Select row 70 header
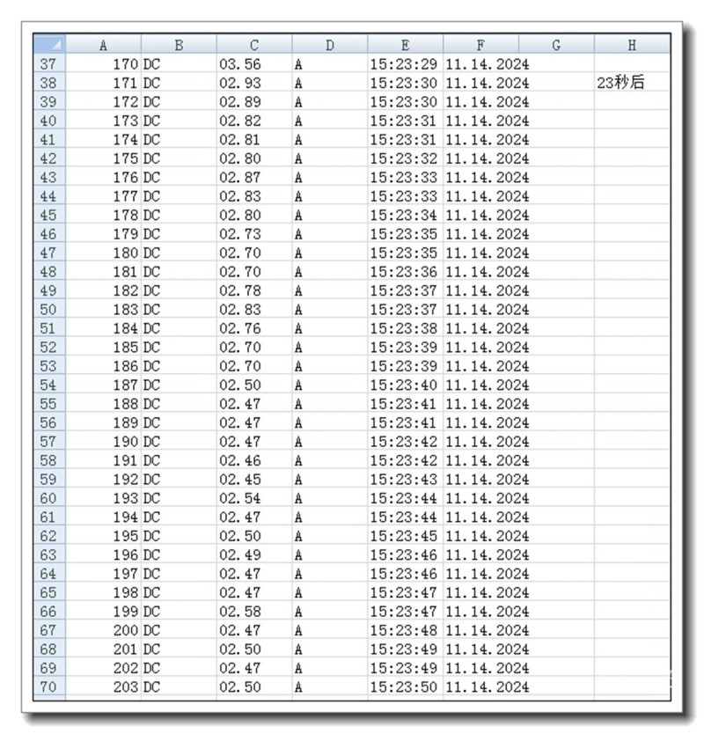 [49, 686]
